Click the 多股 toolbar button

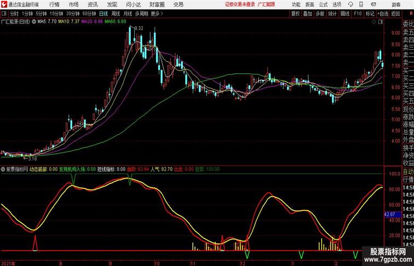click(x=320, y=14)
